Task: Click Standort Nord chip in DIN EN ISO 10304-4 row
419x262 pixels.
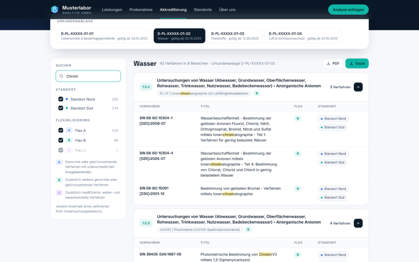Action: pyautogui.click(x=333, y=154)
